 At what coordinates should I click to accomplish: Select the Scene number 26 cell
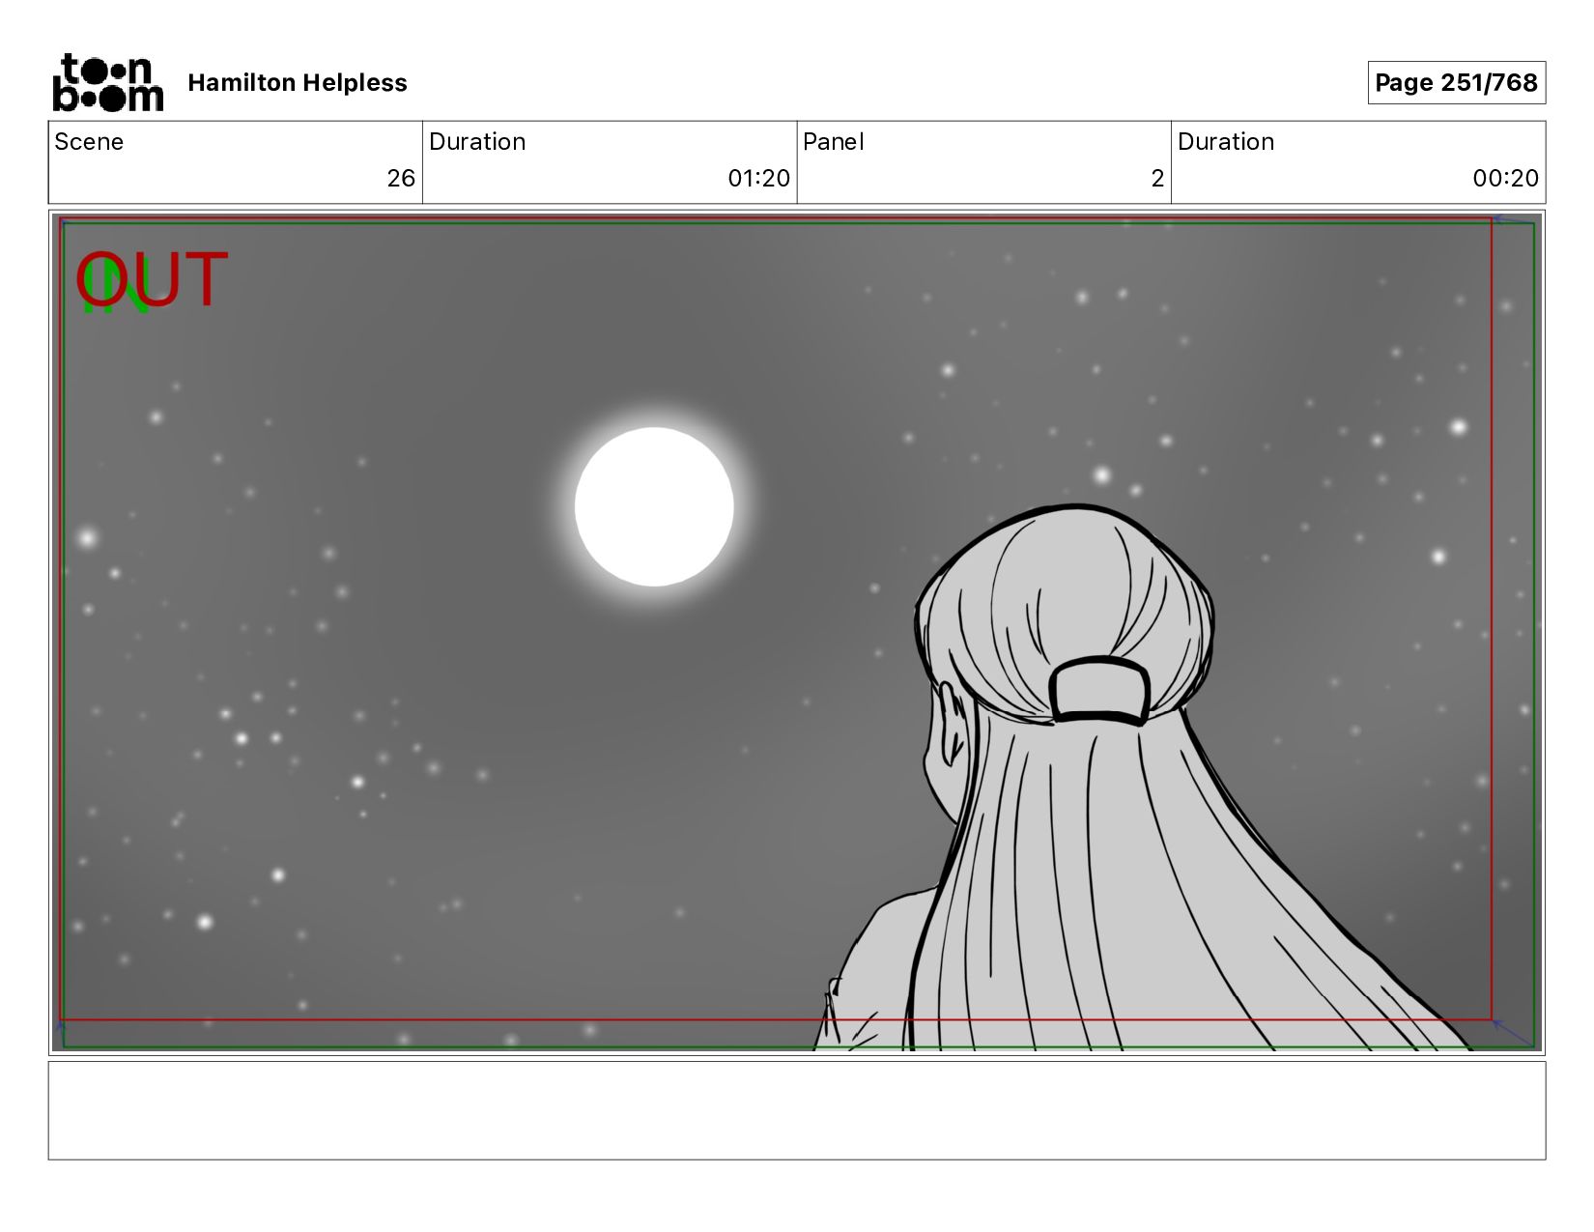pos(236,162)
